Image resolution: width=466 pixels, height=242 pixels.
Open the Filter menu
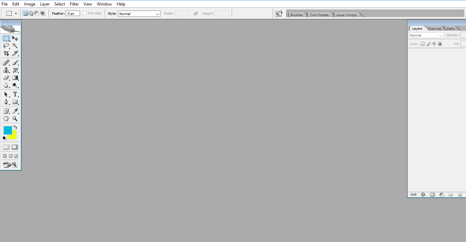[74, 4]
